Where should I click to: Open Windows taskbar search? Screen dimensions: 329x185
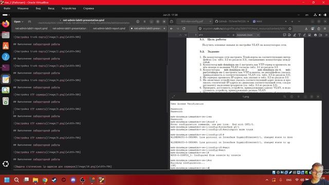(x=16, y=180)
